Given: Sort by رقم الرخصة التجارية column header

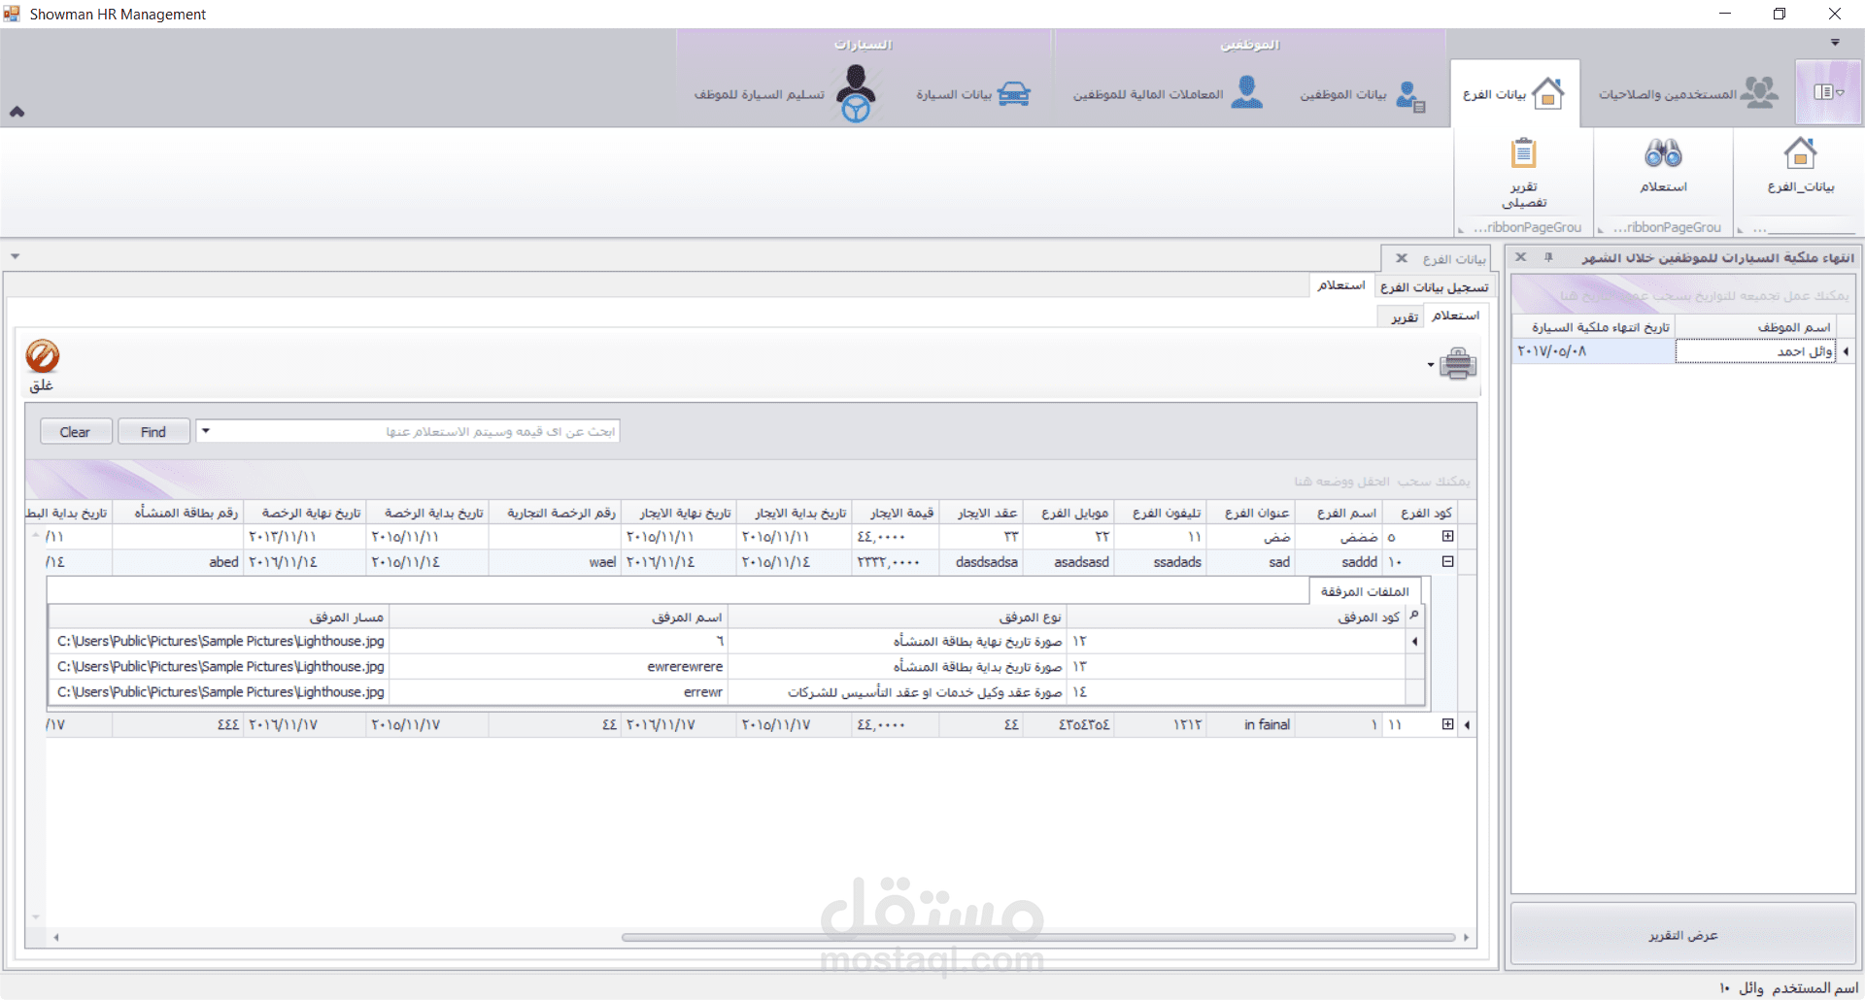Looking at the screenshot, I should (555, 513).
